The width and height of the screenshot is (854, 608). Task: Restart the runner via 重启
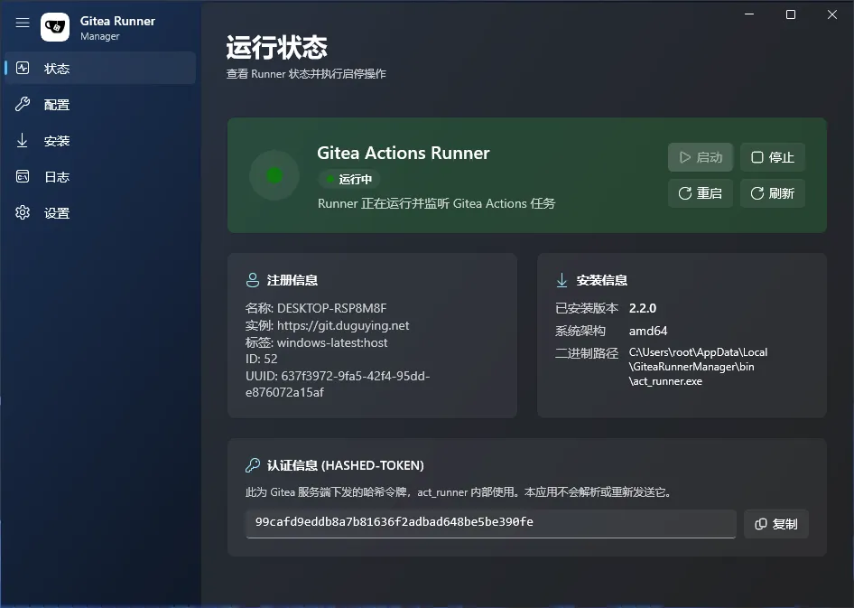point(701,193)
